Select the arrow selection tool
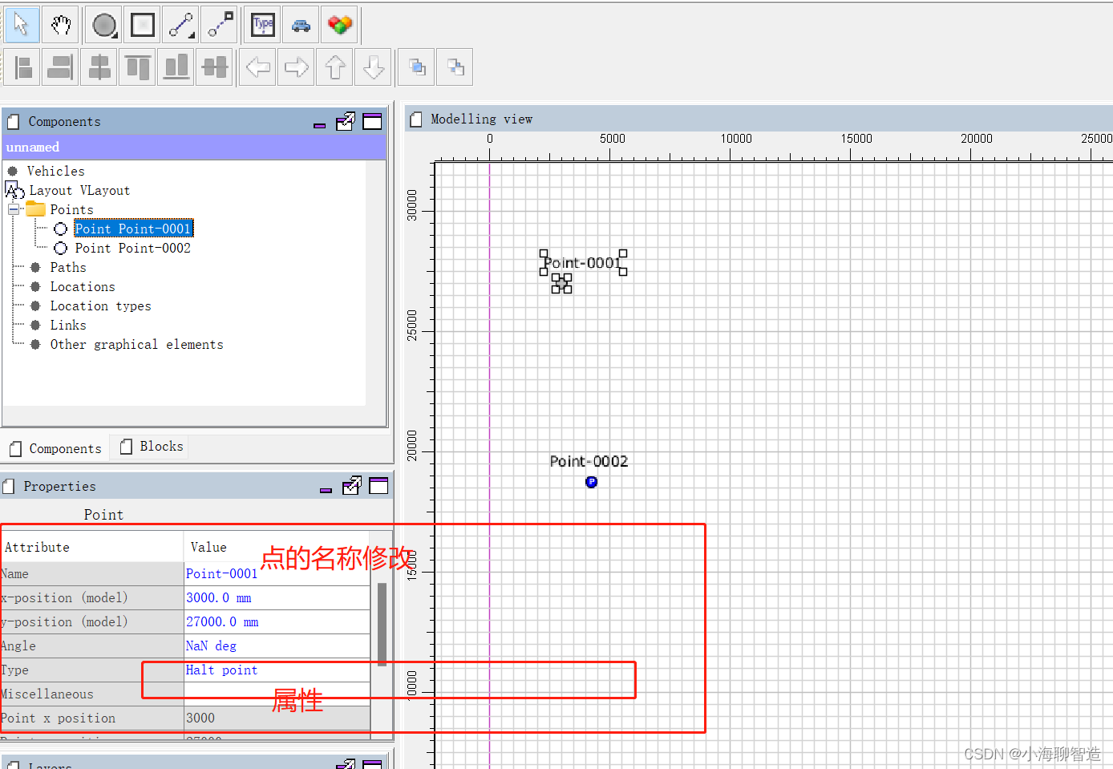Viewport: 1113px width, 769px height. [x=22, y=25]
